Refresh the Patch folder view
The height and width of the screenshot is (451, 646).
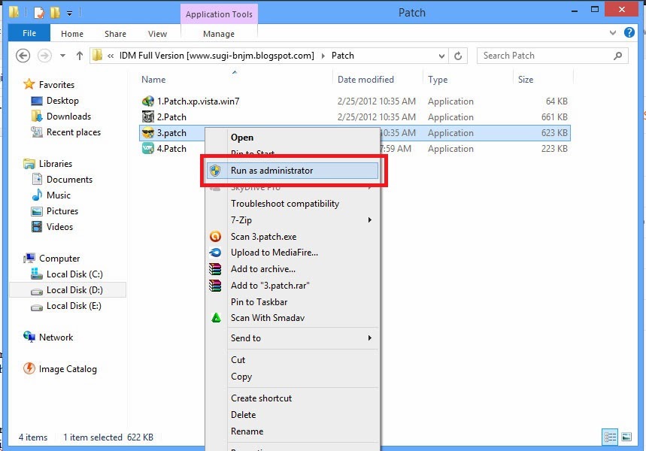(458, 56)
